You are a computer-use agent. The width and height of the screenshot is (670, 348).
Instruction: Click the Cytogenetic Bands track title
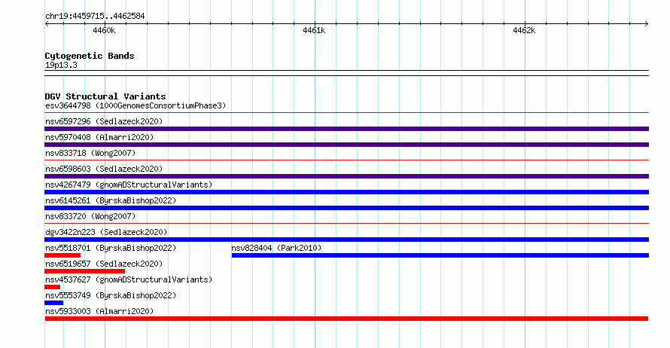[90, 56]
